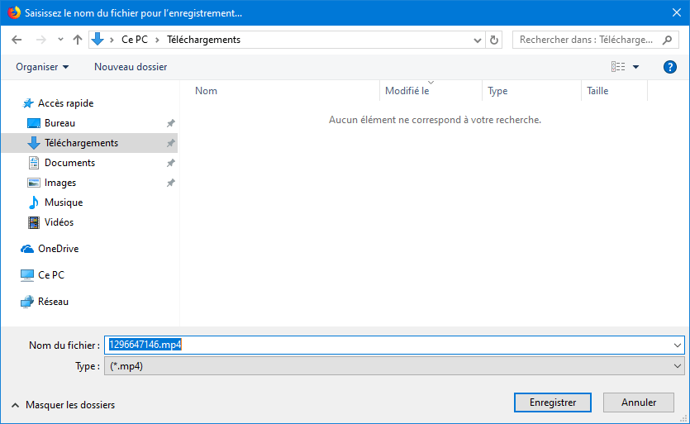Viewport: 690px width, 424px height.
Task: Click the blue download arrow icon in the address bar
Action: (98, 39)
